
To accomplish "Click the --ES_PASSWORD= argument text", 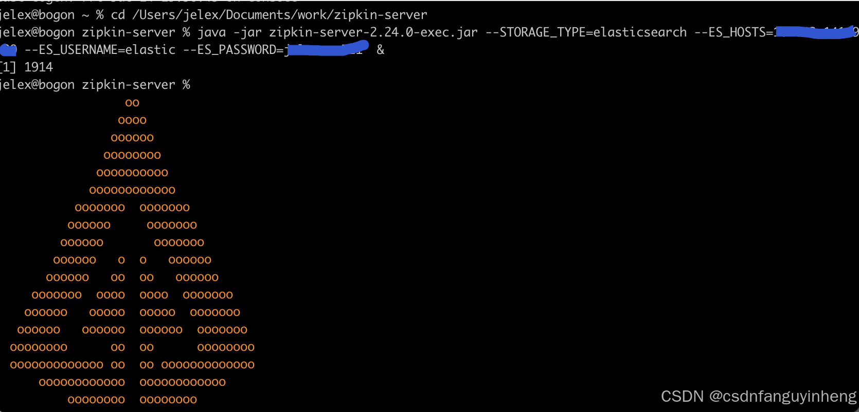I will pos(233,50).
